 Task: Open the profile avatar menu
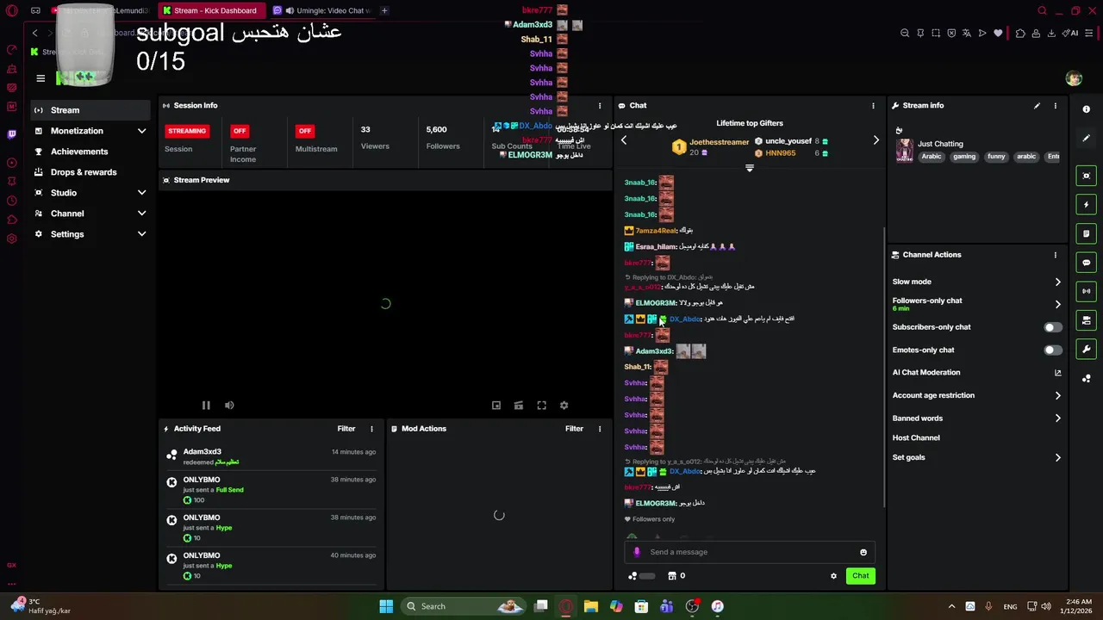[x=1074, y=78]
